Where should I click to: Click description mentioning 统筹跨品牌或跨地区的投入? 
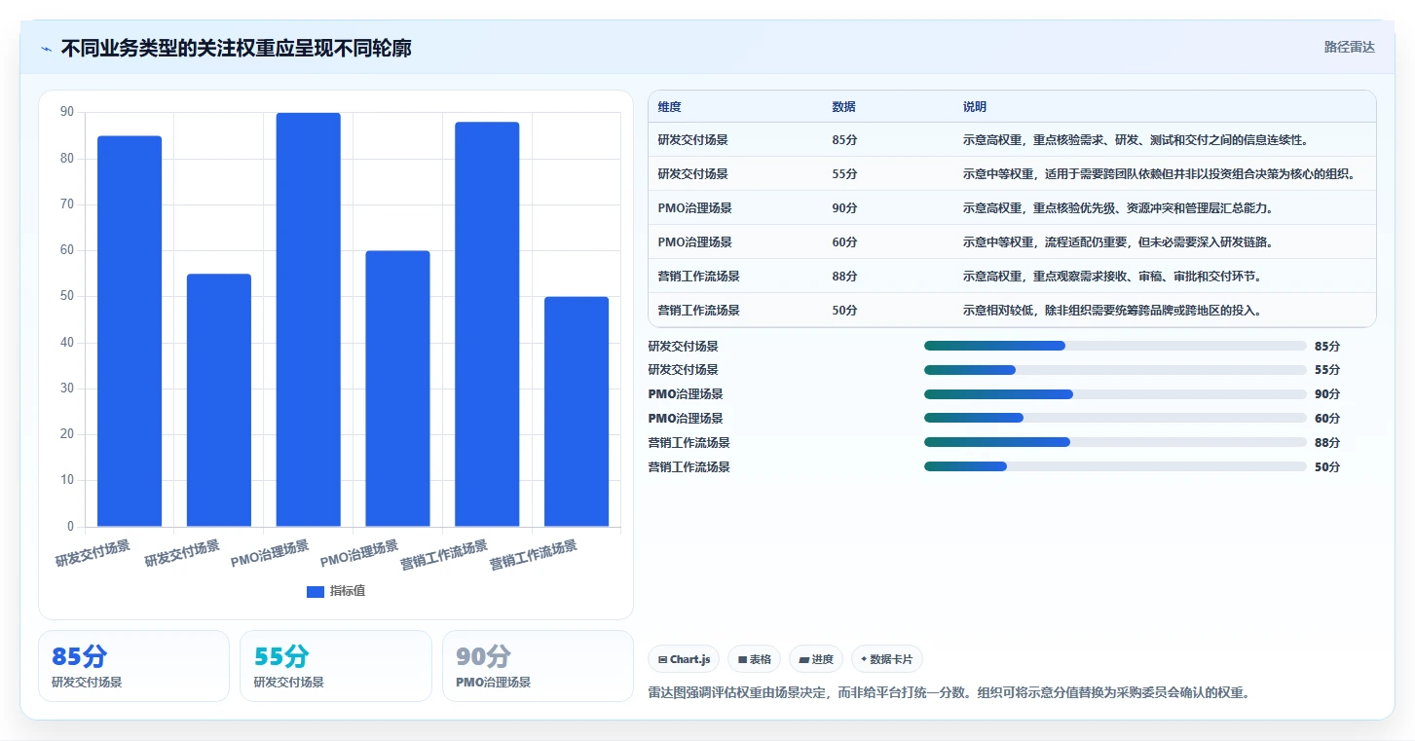[1112, 311]
